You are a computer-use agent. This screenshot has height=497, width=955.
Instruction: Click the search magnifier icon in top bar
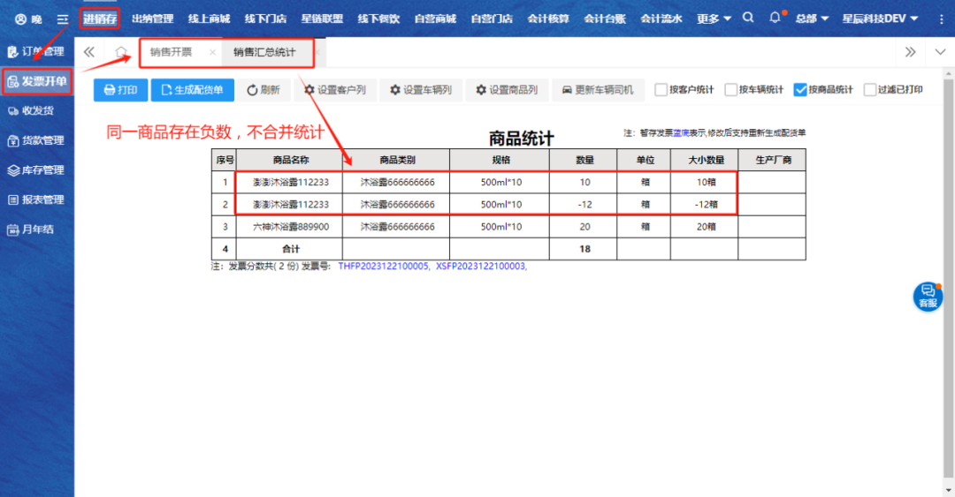coord(749,18)
